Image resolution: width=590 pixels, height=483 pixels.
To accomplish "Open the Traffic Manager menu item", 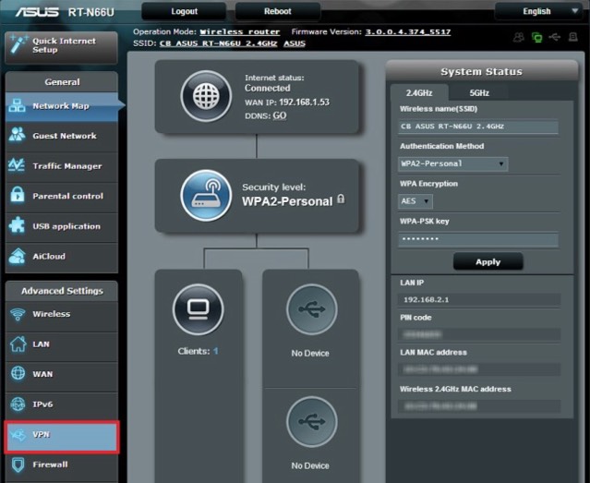I will click(62, 166).
